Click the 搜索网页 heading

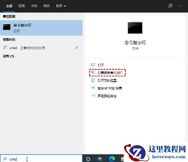click(x=9, y=40)
